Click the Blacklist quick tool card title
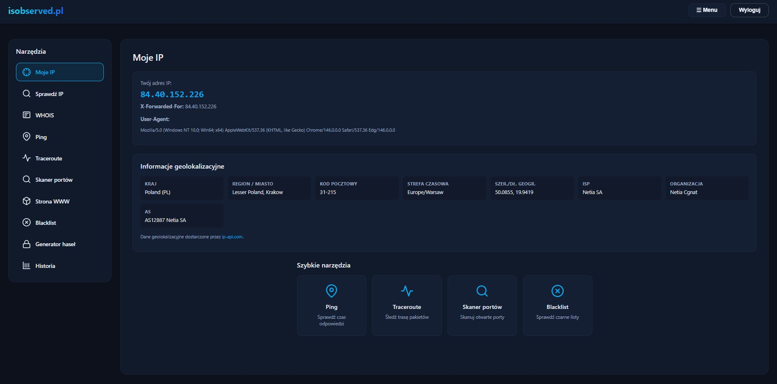777x384 pixels. coord(558,307)
